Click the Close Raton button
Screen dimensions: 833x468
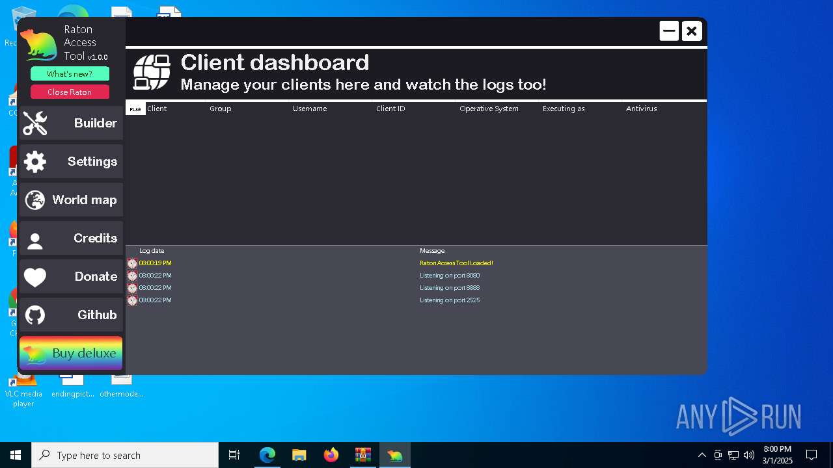[70, 92]
